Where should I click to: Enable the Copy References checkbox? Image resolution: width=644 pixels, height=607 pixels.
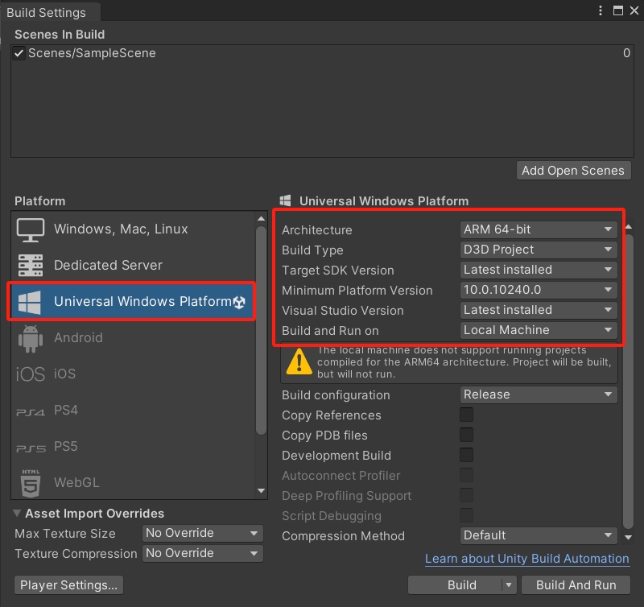click(466, 415)
